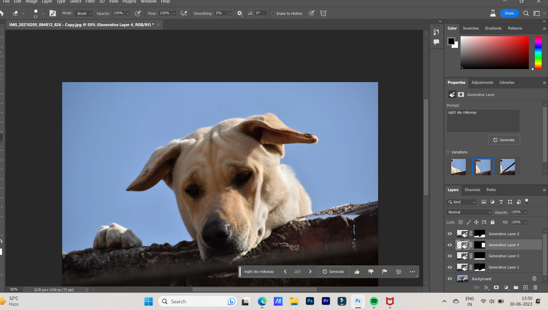Click the delete layer trash icon
Viewport: 548px width, 310px height.
(x=535, y=287)
